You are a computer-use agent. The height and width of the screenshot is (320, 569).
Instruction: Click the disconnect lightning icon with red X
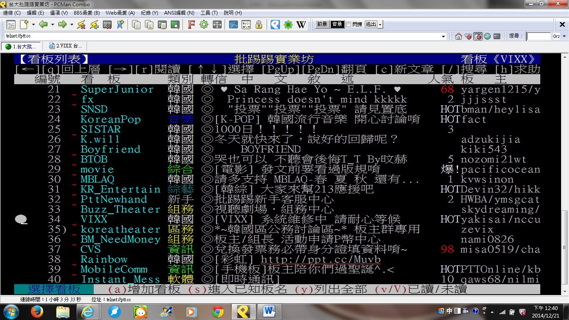82,25
